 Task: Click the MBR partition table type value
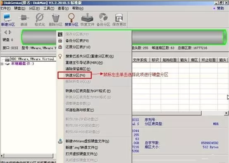[216, 124]
